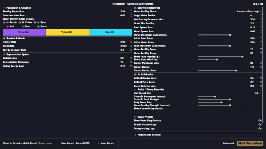
Task: Select the Blue starting color group
Action: pyautogui.click(x=26, y=26)
